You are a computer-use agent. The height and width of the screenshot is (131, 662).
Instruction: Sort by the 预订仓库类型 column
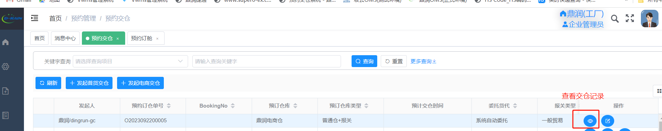366,106
